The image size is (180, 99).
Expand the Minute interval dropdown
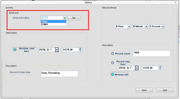click(x=146, y=26)
